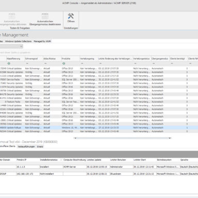198x198 pixels.
Task: Click the Installiert status cell
Action: click(x=51, y=167)
